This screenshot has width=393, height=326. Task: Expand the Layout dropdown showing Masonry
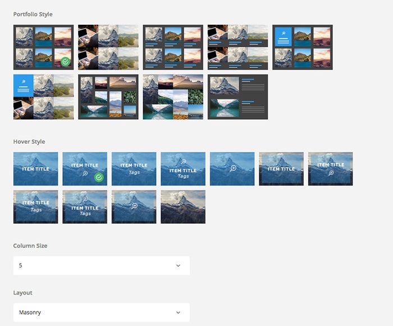point(102,313)
